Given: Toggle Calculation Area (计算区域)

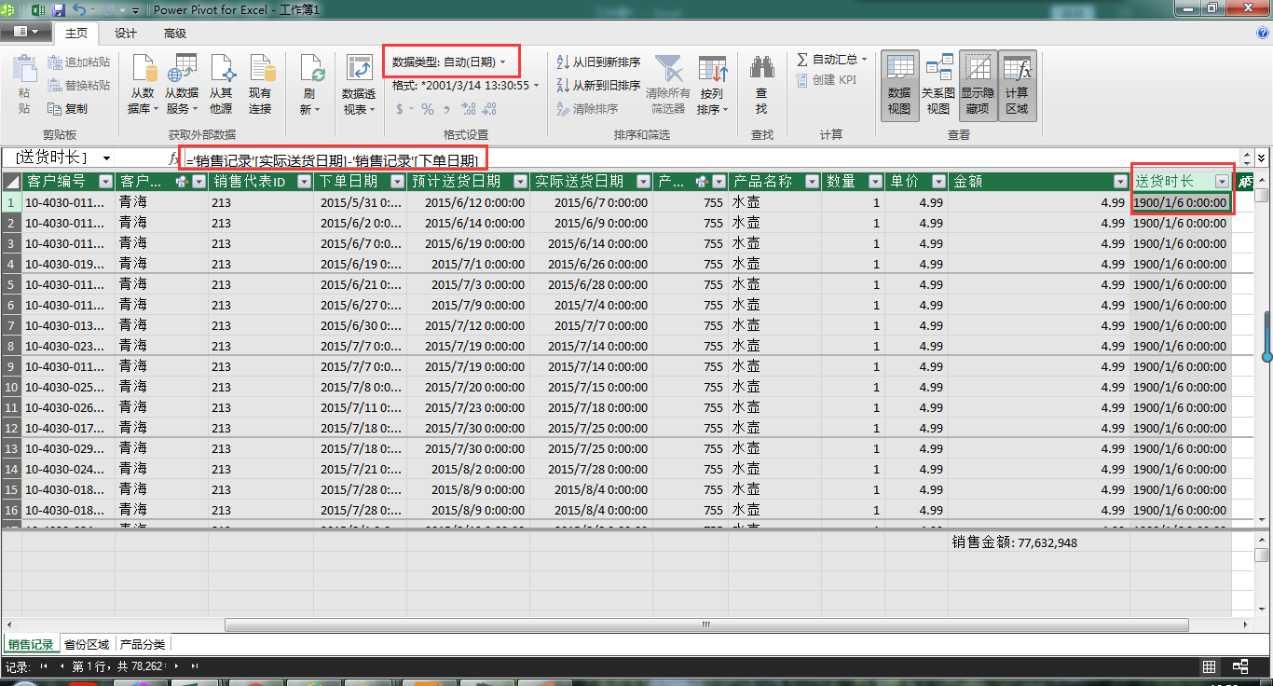Looking at the screenshot, I should click(x=1017, y=85).
